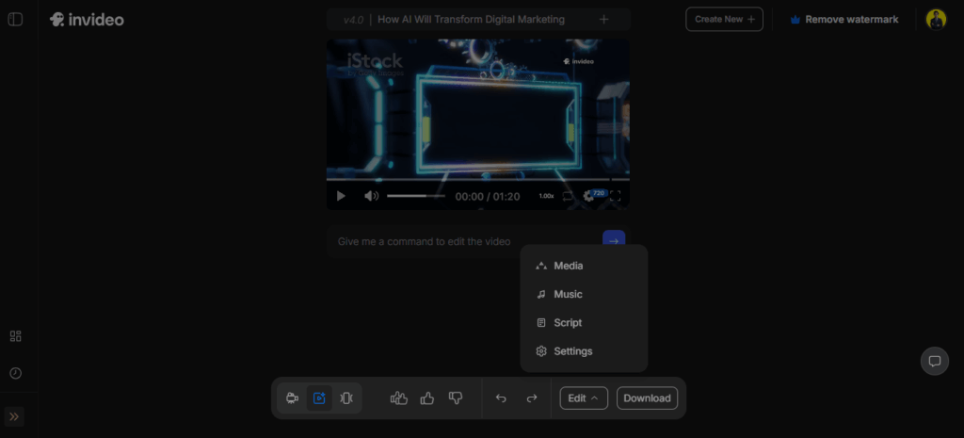Open the Create New button
964x438 pixels.
723,19
